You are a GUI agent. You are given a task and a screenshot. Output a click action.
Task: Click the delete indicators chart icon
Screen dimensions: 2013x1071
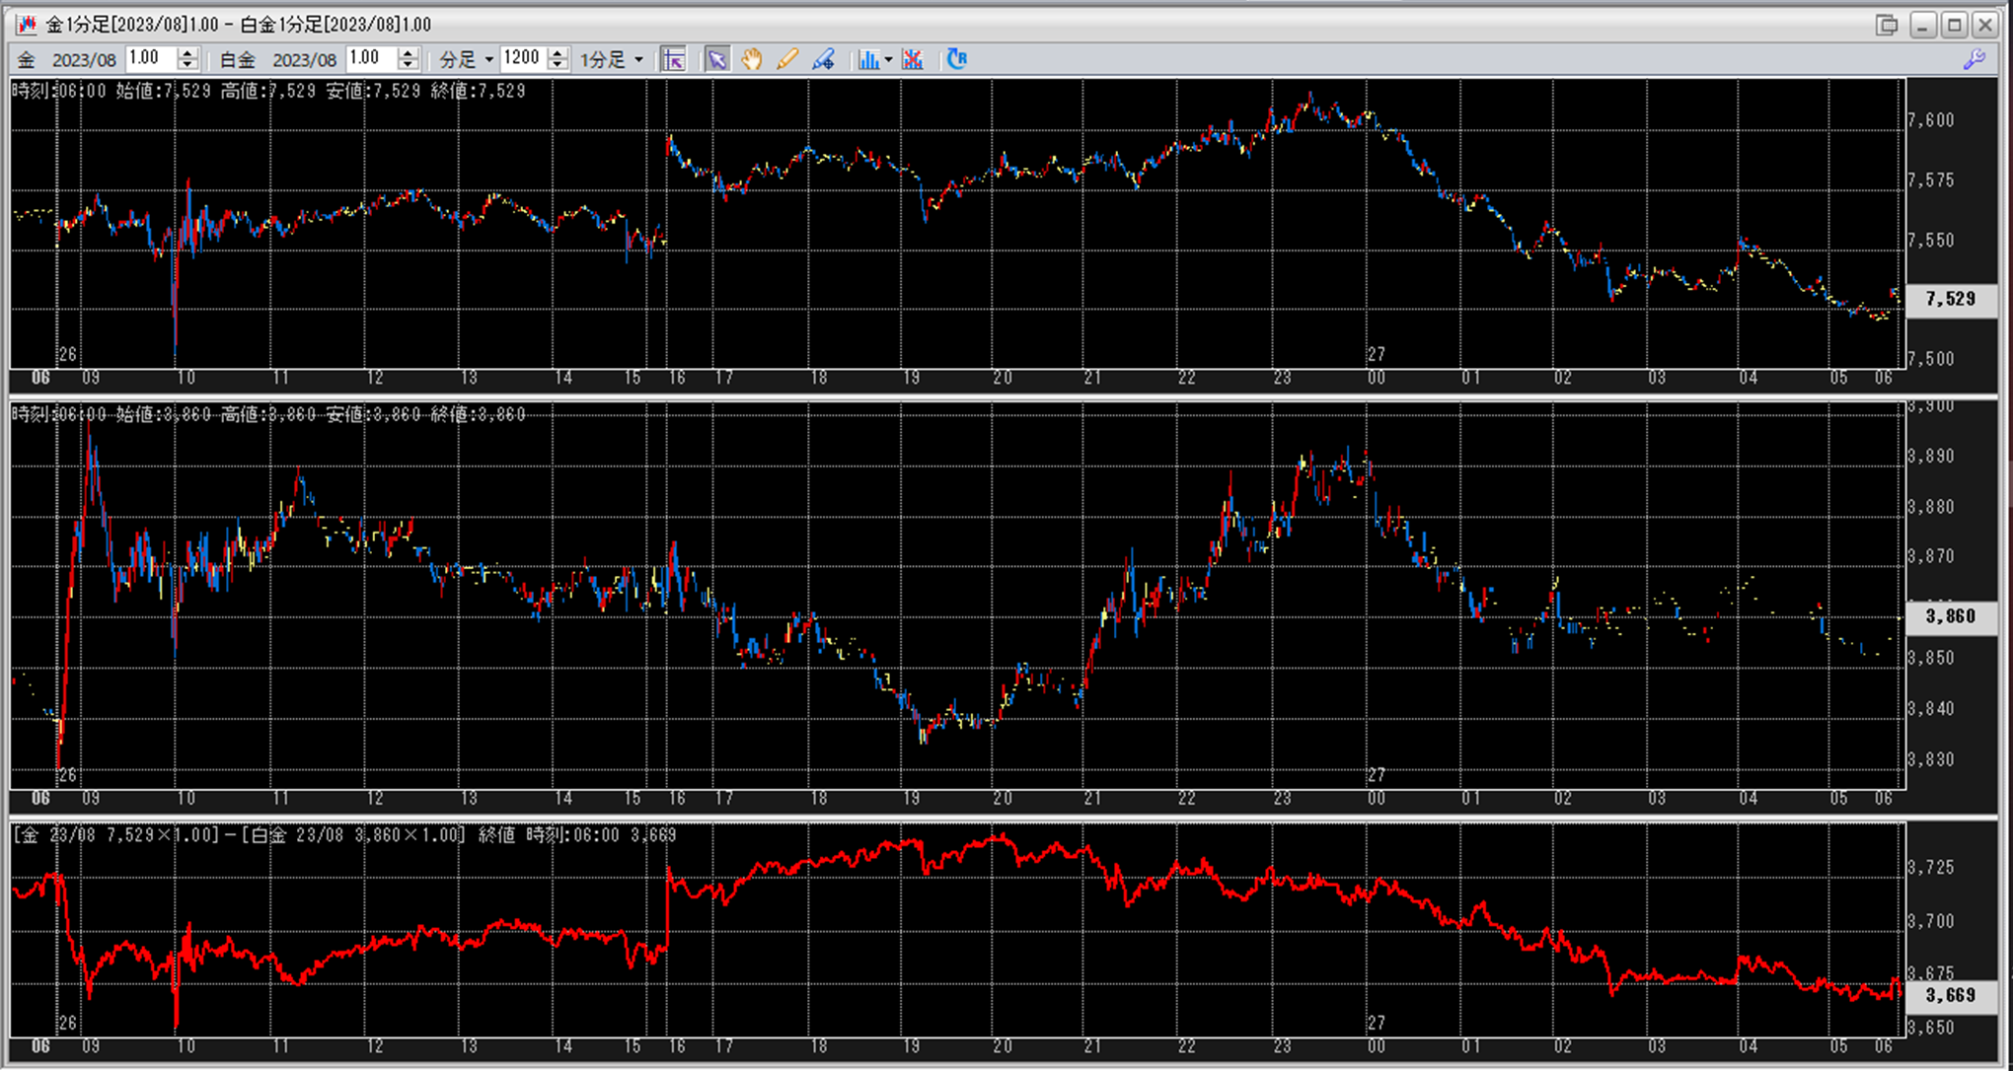(913, 59)
